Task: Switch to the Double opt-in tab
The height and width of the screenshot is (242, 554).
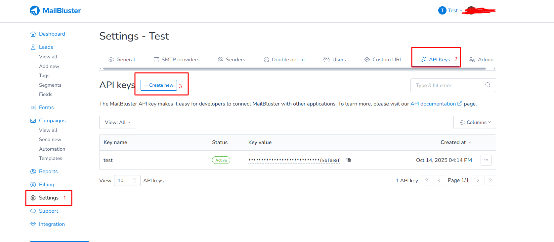Action: pos(284,60)
